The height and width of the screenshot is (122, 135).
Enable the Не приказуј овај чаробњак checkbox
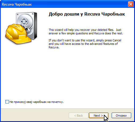7,102
